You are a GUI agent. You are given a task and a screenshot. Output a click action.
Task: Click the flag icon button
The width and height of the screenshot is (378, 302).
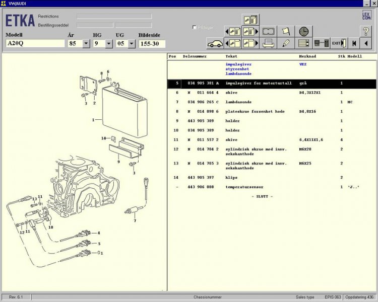(x=286, y=31)
